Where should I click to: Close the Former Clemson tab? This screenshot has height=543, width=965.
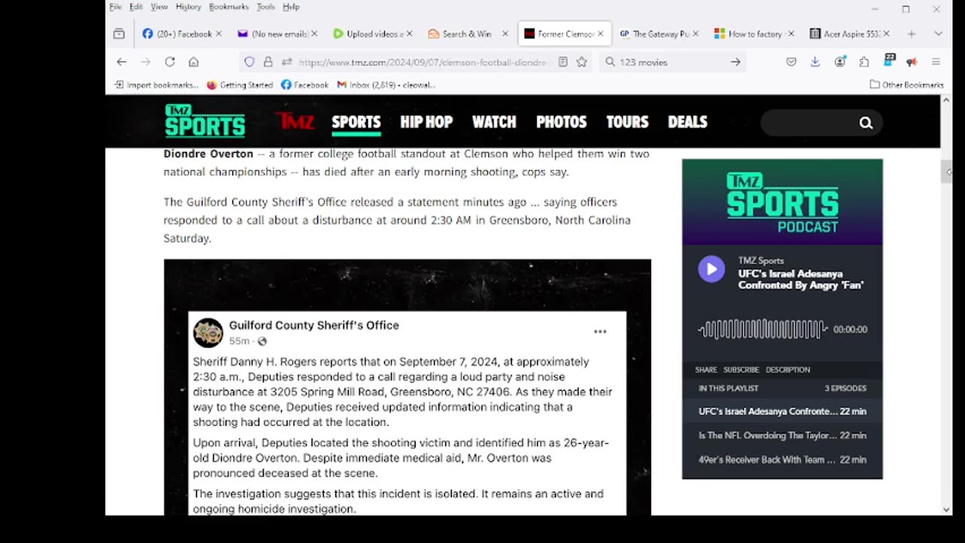coord(600,34)
